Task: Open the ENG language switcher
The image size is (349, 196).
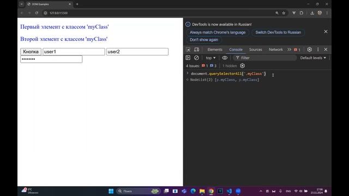Action: [288, 191]
